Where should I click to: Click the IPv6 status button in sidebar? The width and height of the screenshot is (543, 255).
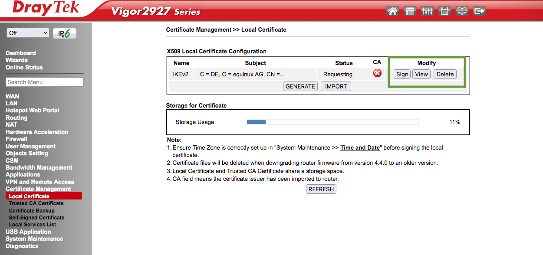click(x=64, y=33)
